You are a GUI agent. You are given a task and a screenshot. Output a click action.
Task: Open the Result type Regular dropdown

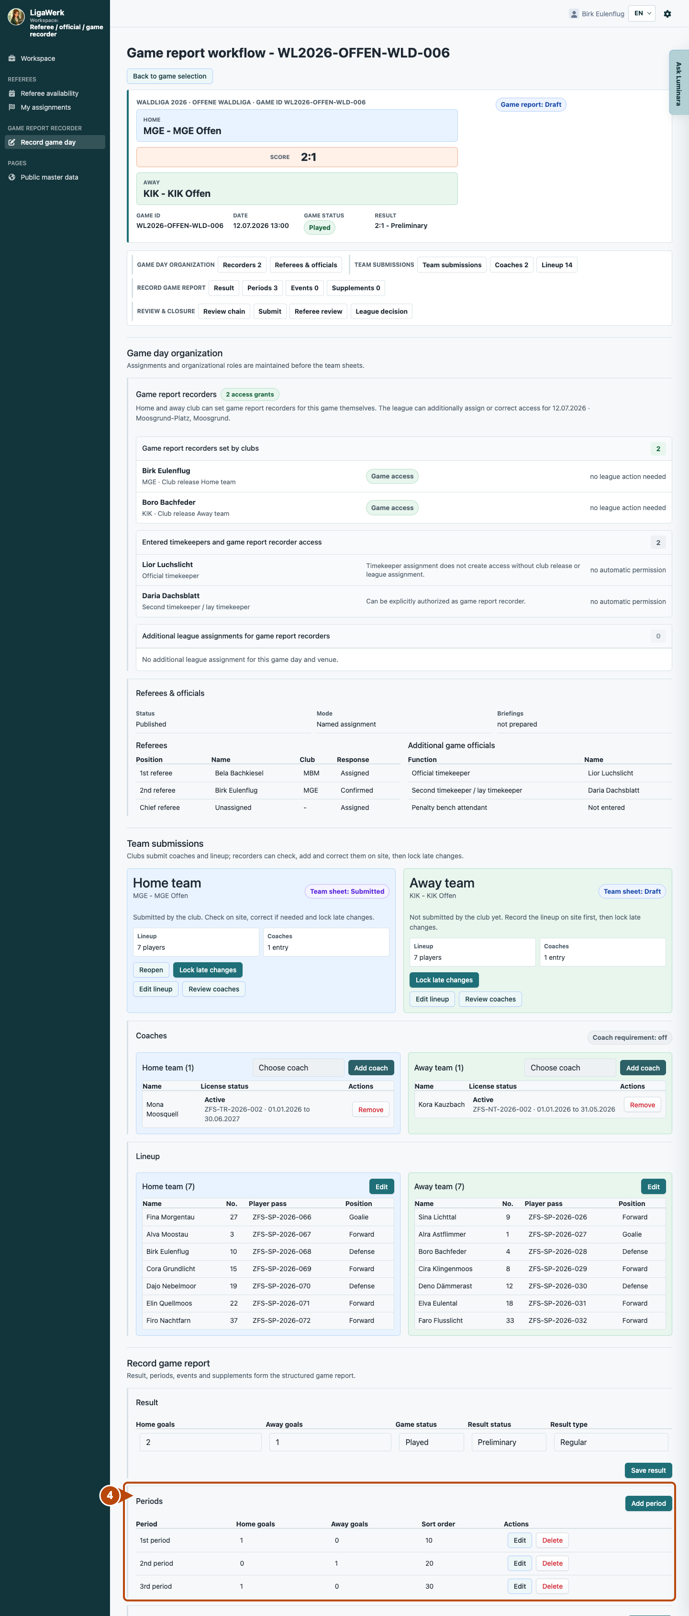611,1442
